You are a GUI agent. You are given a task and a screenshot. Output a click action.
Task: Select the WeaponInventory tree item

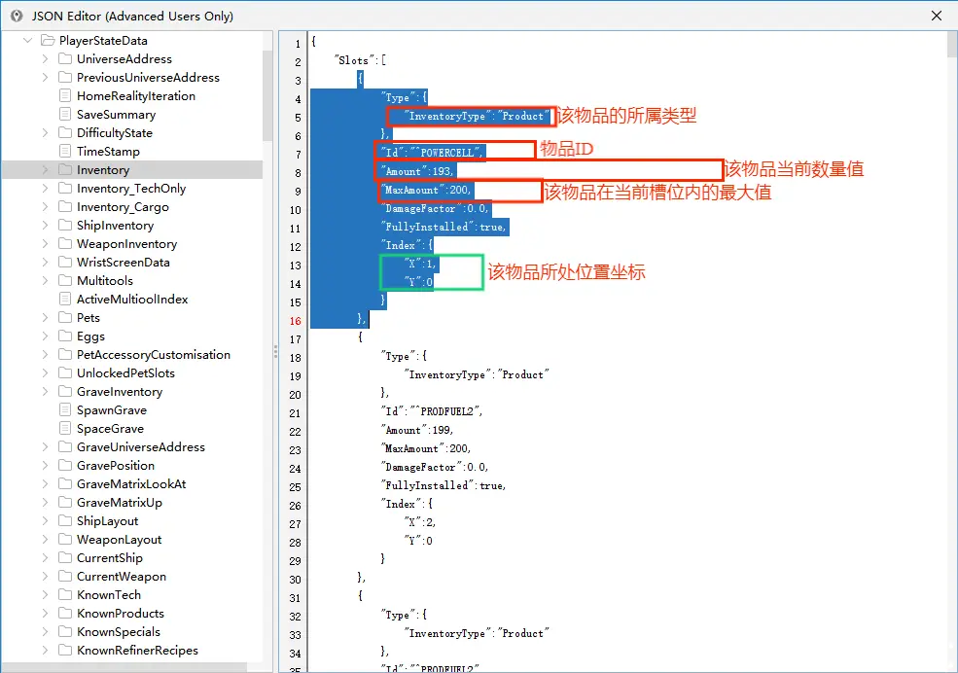[126, 244]
